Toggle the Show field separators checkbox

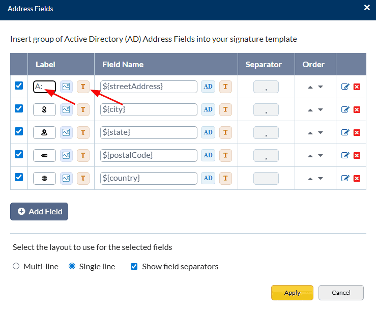(134, 266)
